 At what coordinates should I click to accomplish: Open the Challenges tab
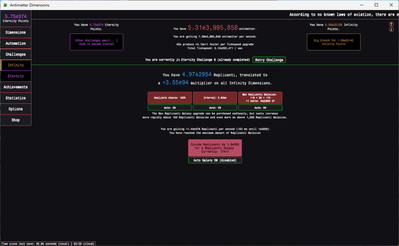pyautogui.click(x=16, y=55)
